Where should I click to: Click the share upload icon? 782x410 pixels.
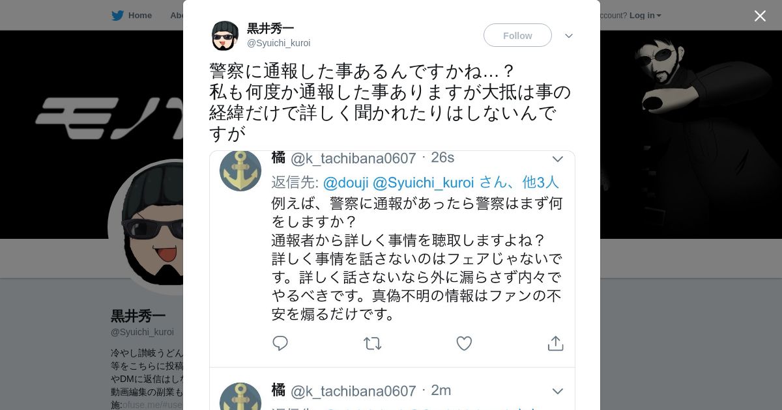(x=555, y=344)
